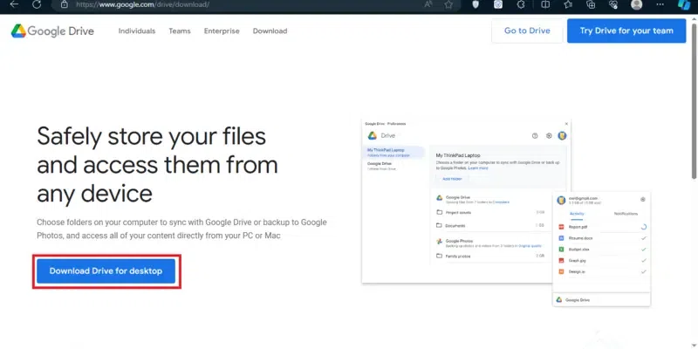Open the Favorites list icon
698x349 pixels.
[568, 4]
